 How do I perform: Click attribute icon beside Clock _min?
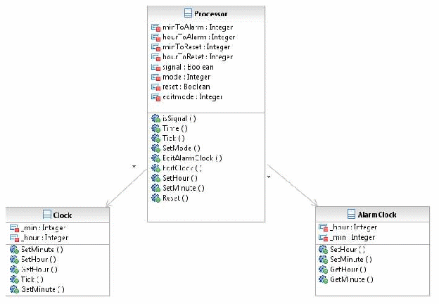coord(14,228)
